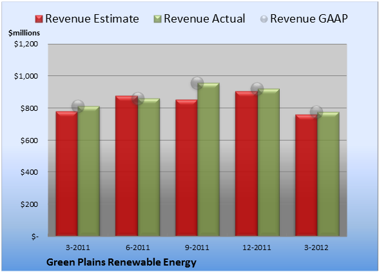
Task: Select the 'Revenue Actual' legend label
Action: coord(204,19)
